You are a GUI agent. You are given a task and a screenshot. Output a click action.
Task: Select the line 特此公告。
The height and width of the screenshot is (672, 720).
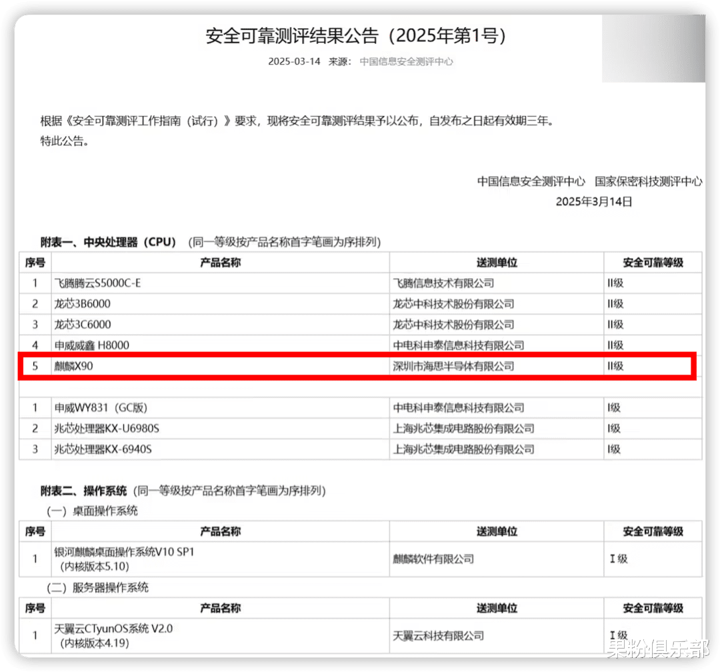tap(64, 141)
